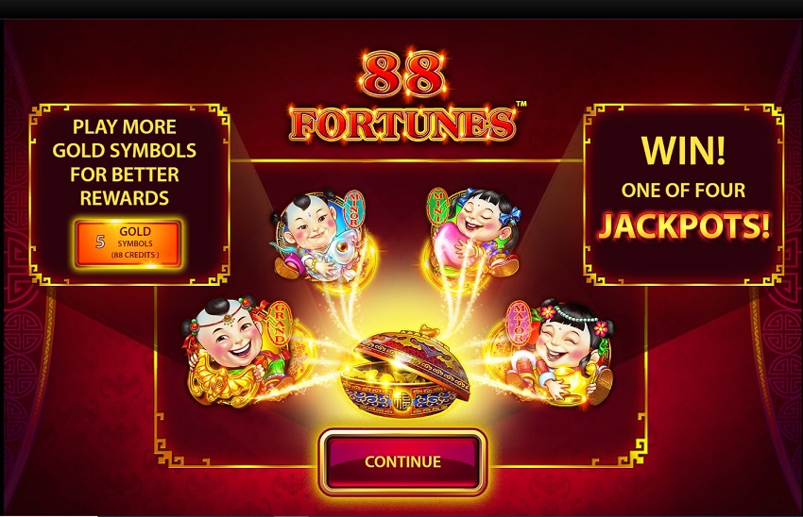Image resolution: width=803 pixels, height=517 pixels.
Task: Click the Mini oval label tag
Action: [437, 206]
